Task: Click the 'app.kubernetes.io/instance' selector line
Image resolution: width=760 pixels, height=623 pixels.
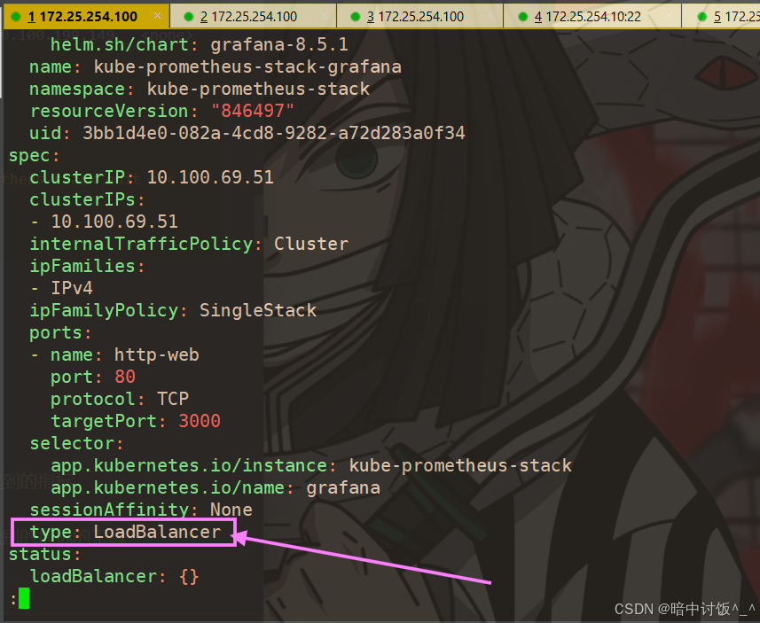Action: [311, 465]
